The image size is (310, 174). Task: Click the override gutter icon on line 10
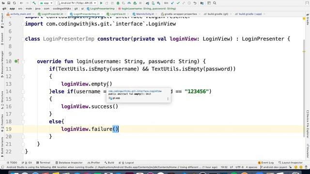click(16, 61)
